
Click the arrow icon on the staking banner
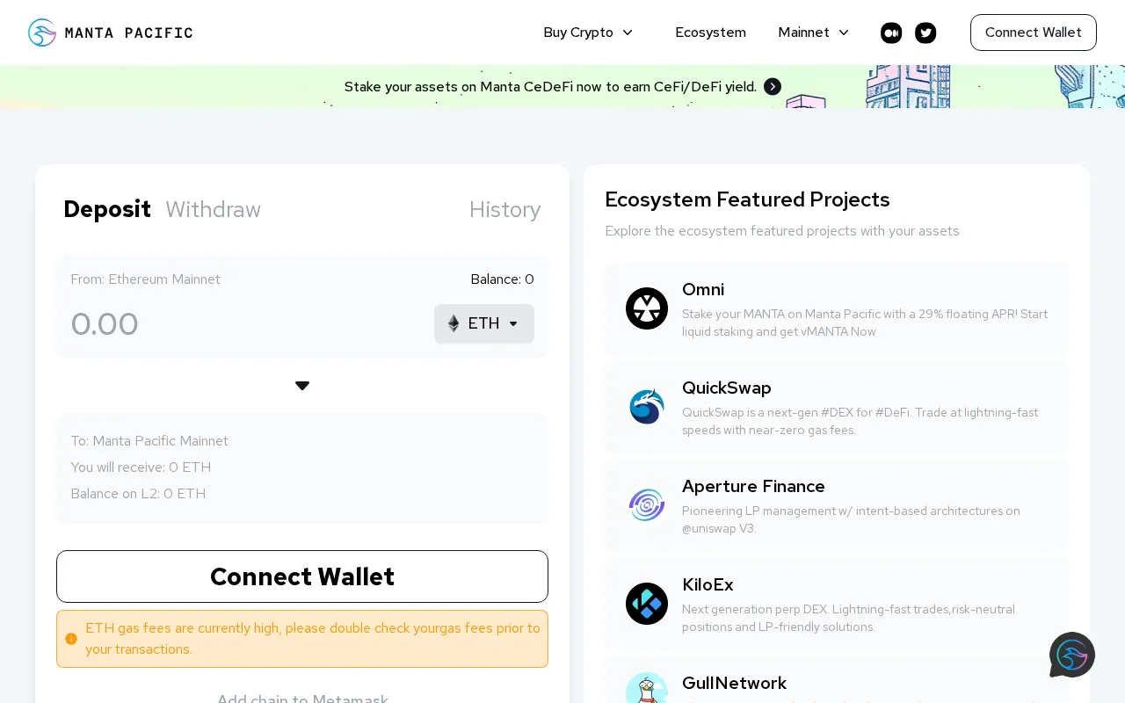tap(773, 86)
